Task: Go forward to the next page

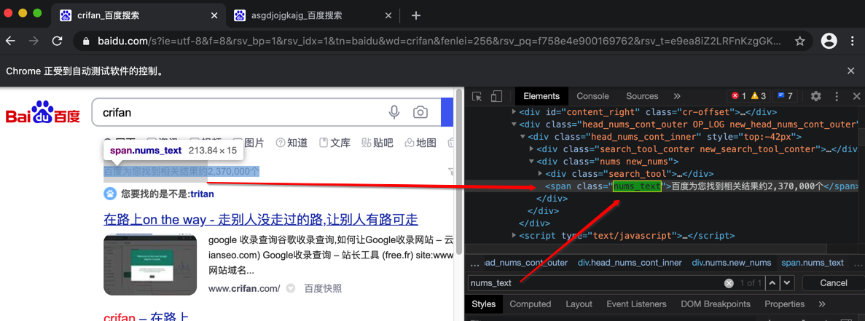Action: click(34, 41)
